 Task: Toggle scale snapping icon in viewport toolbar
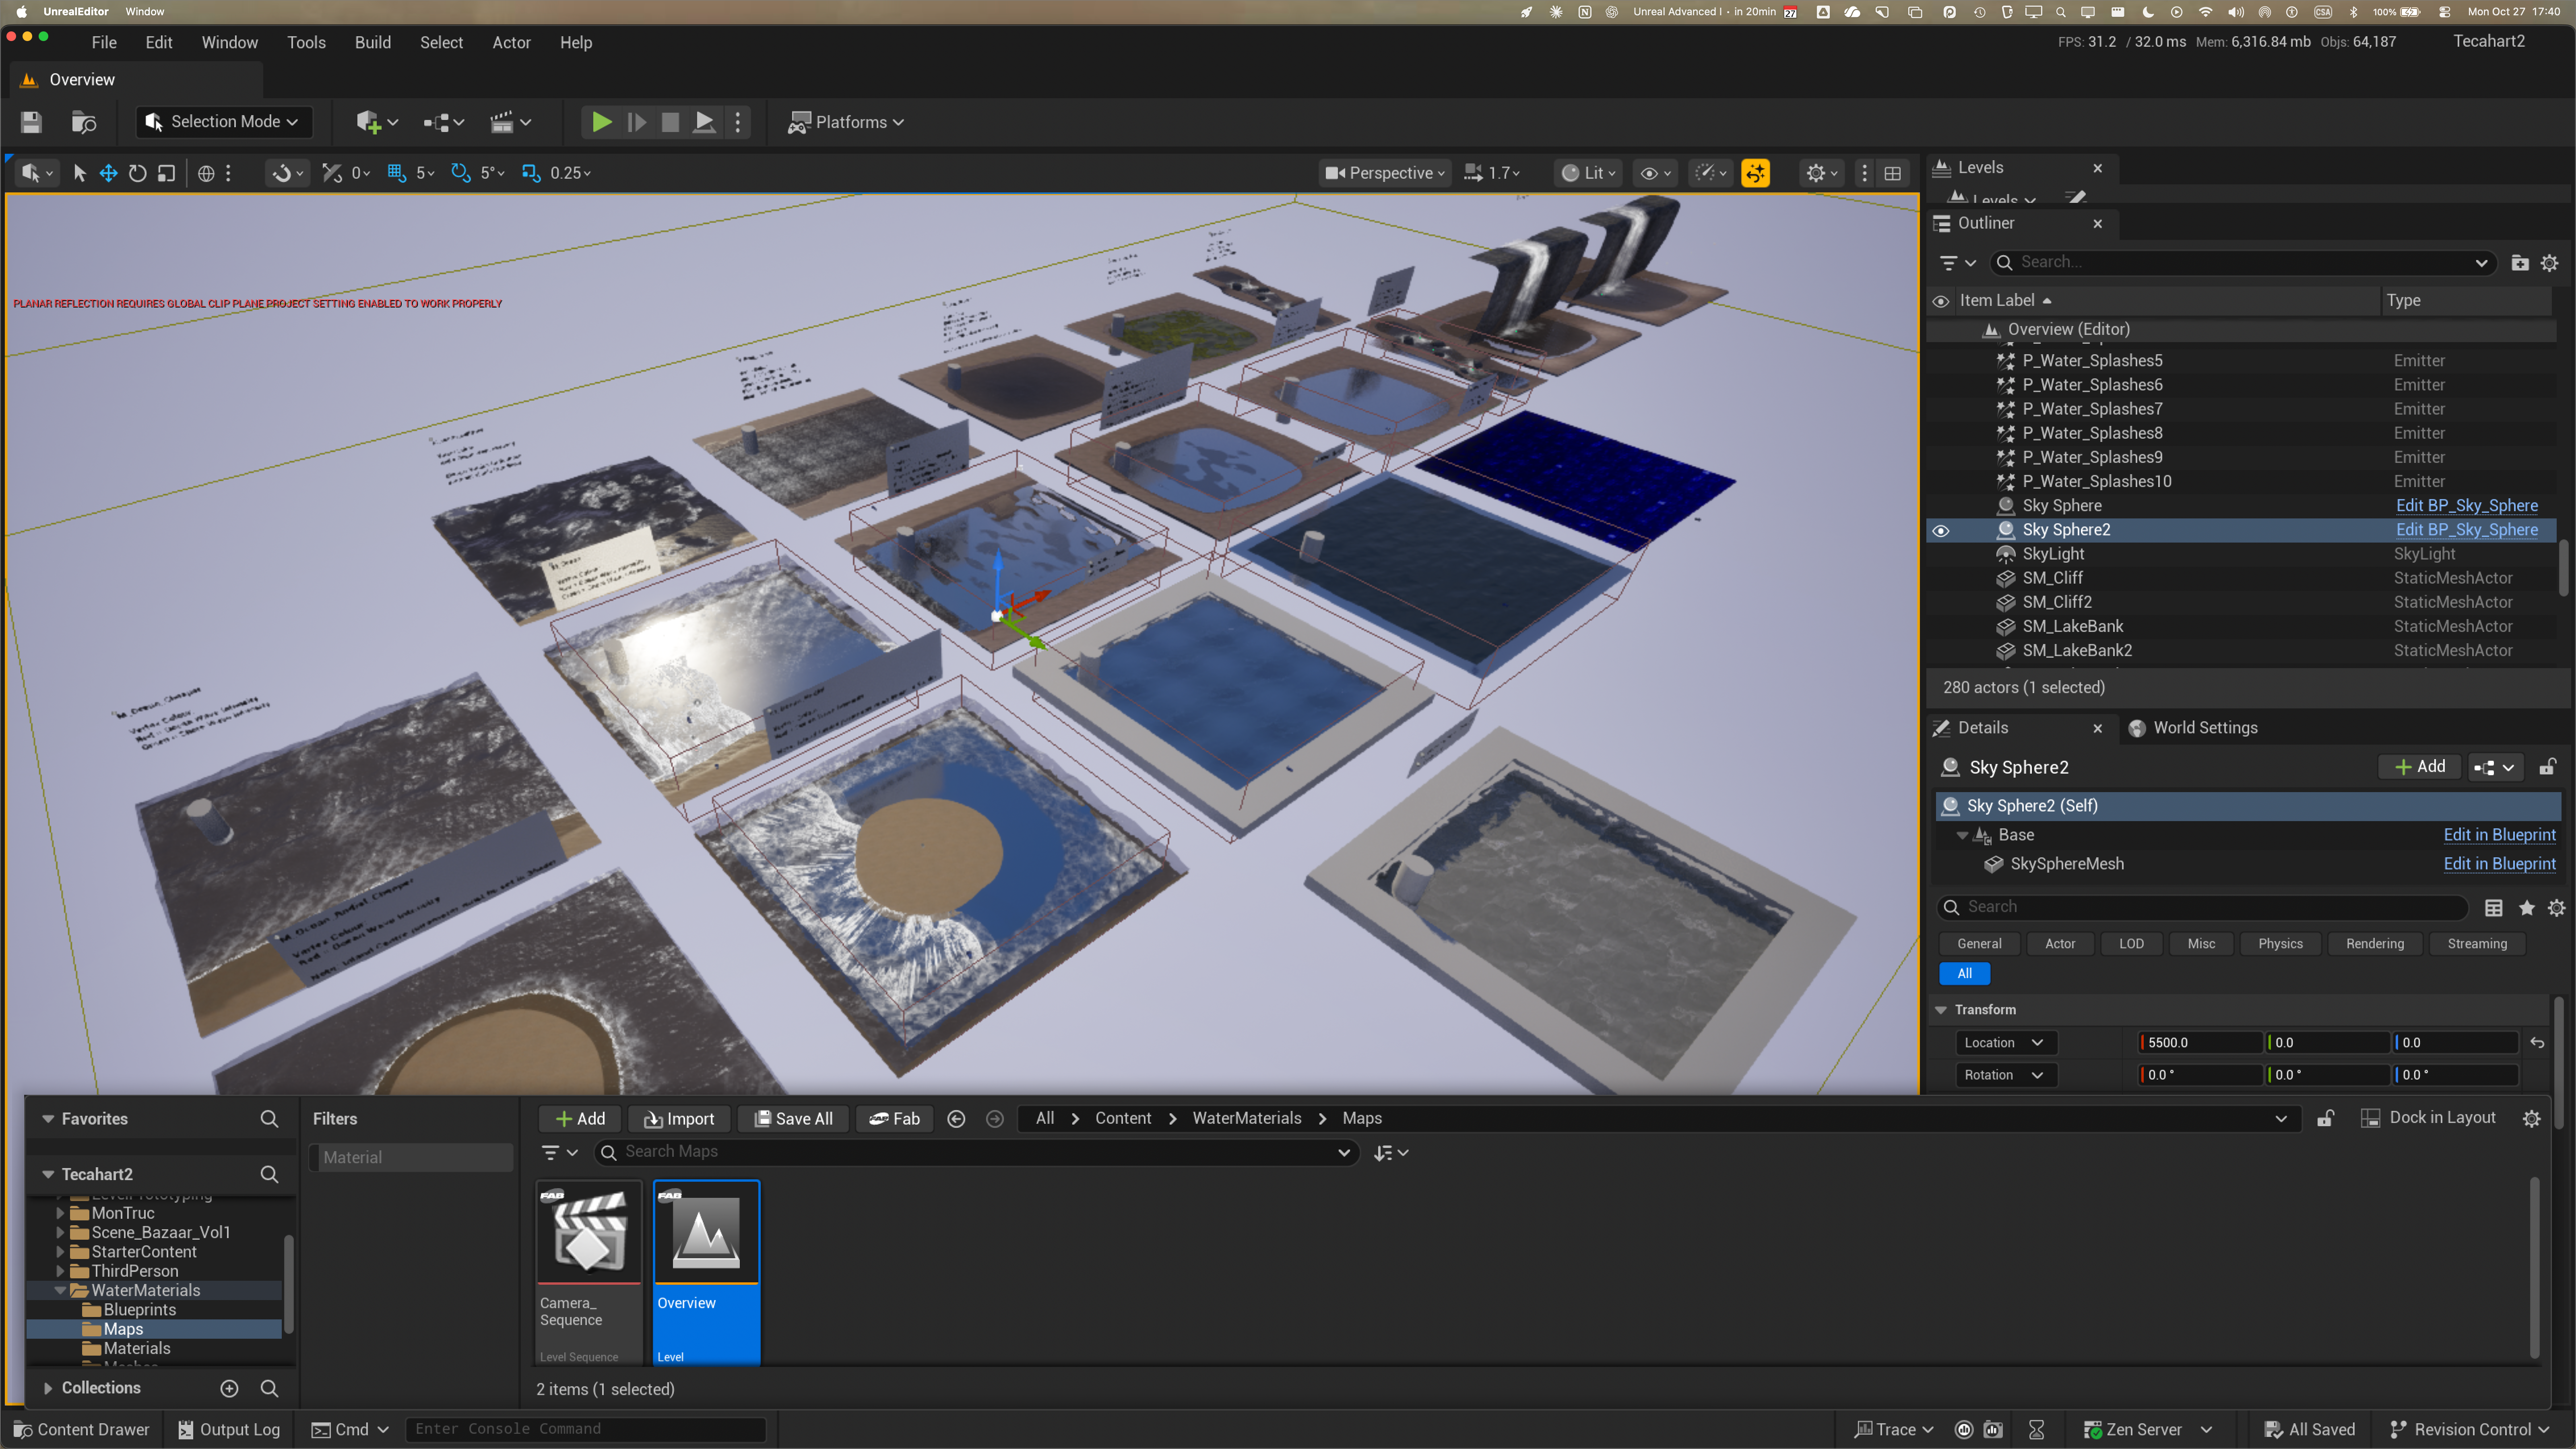point(530,173)
